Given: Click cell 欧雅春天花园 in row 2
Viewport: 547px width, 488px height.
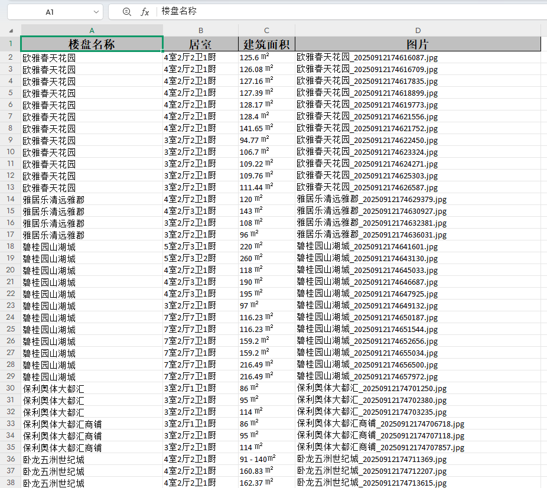Looking at the screenshot, I should [92, 57].
